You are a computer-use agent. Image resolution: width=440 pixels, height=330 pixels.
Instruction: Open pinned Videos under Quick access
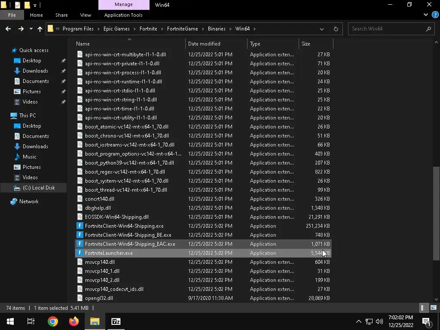[x=30, y=101]
